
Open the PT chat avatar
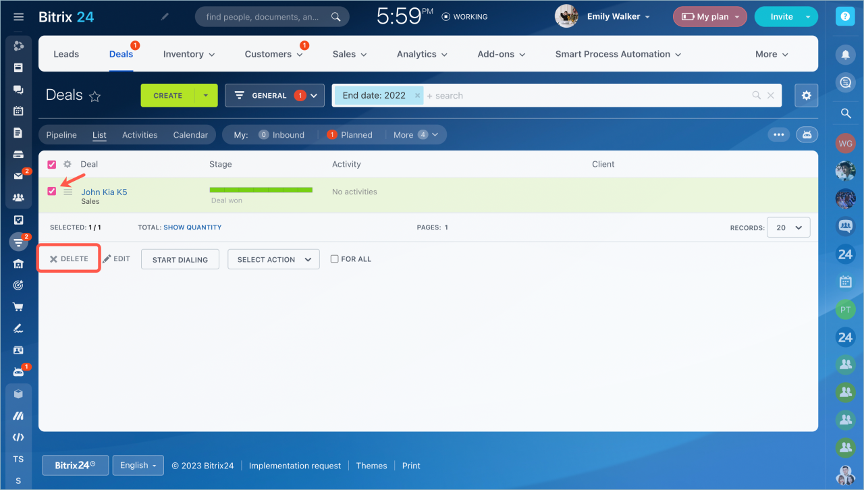tap(845, 310)
